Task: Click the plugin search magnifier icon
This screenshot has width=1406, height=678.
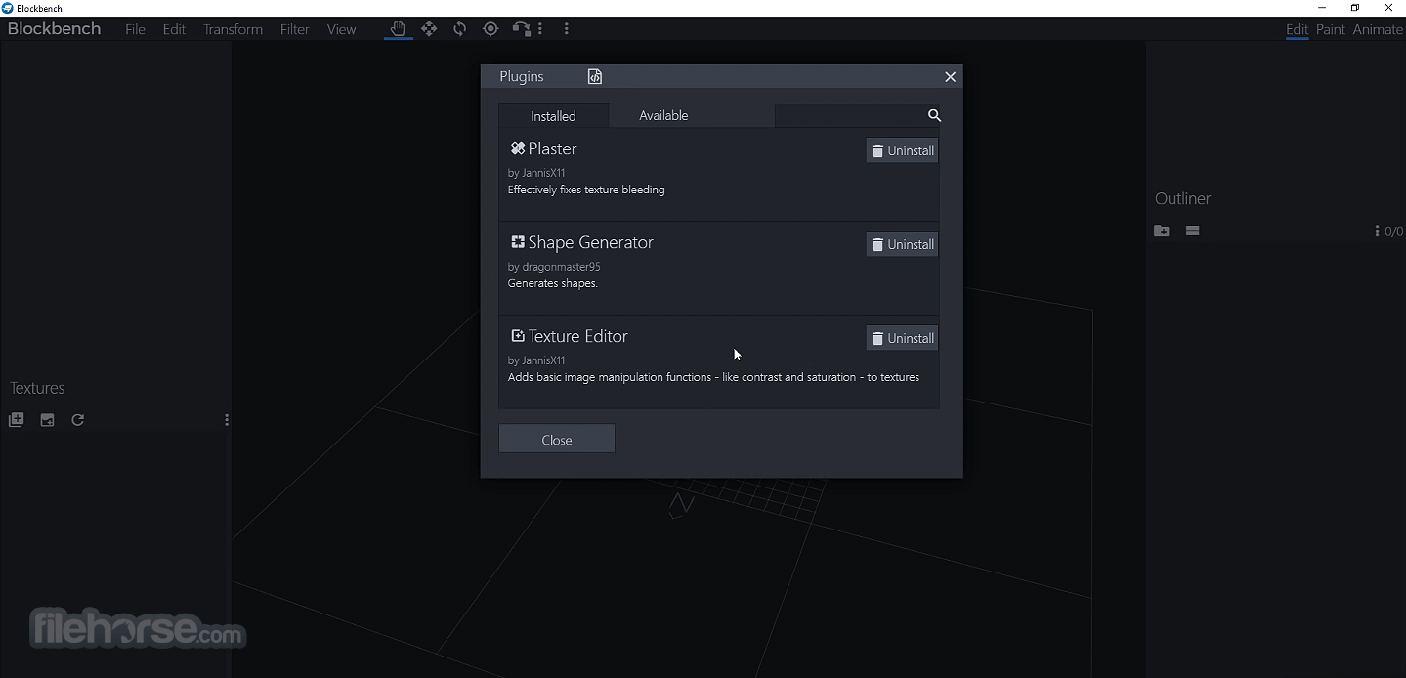Action: pyautogui.click(x=934, y=115)
